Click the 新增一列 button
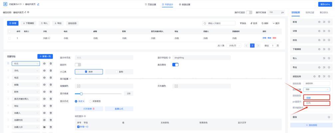Viewport: 335px width, 133px height. 45,57
